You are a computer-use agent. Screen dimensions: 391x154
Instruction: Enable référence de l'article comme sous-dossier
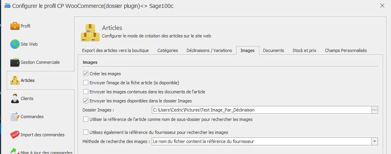86,119
